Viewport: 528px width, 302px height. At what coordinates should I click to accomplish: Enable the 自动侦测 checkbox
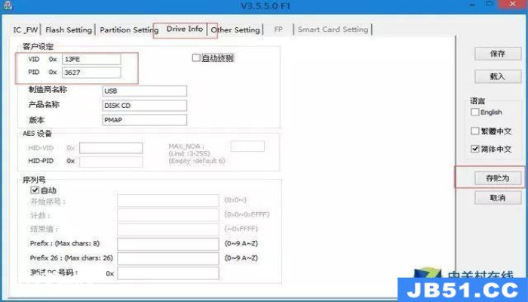point(196,58)
